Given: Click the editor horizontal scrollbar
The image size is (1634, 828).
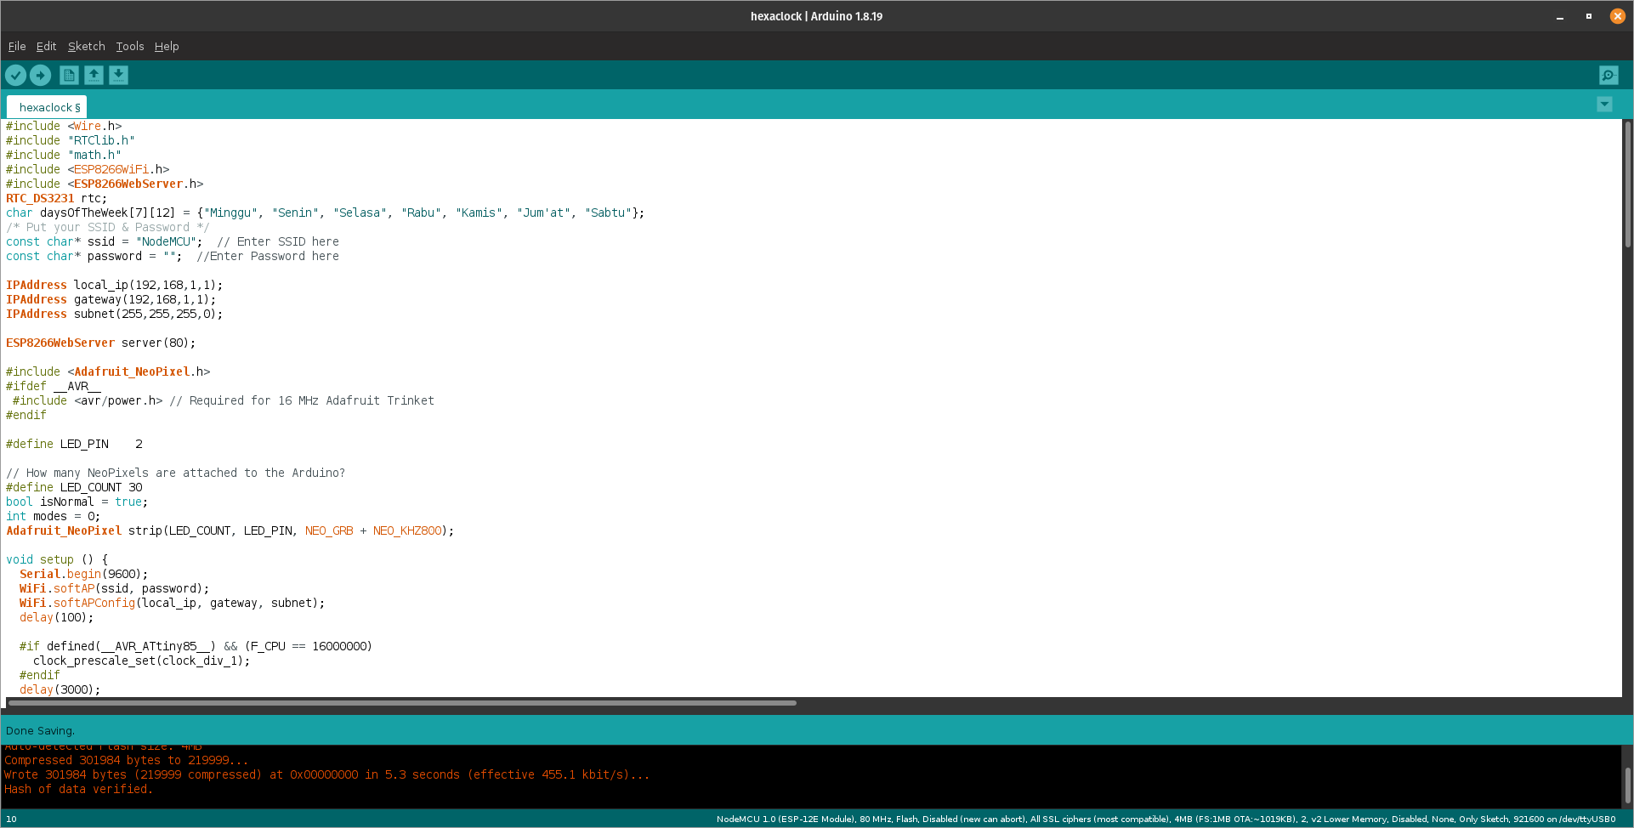Looking at the screenshot, I should (x=402, y=703).
